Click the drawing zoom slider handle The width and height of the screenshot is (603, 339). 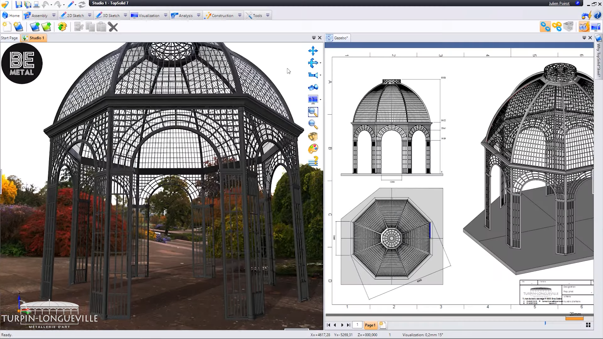pos(545,323)
